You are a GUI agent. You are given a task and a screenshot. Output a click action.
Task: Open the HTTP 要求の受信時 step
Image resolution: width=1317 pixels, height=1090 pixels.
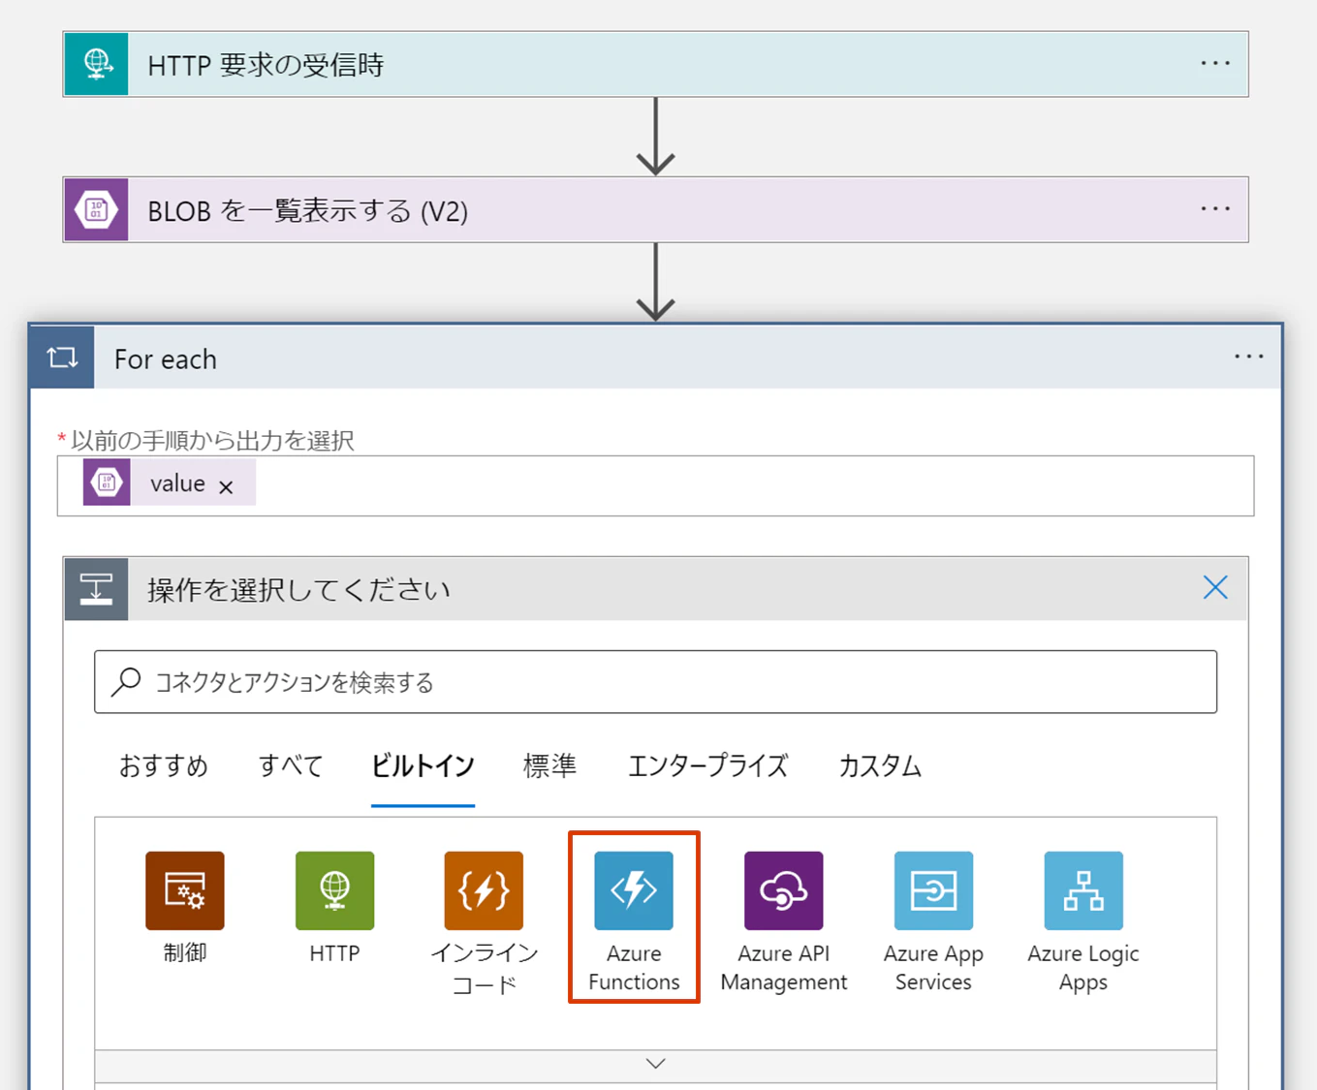point(655,64)
